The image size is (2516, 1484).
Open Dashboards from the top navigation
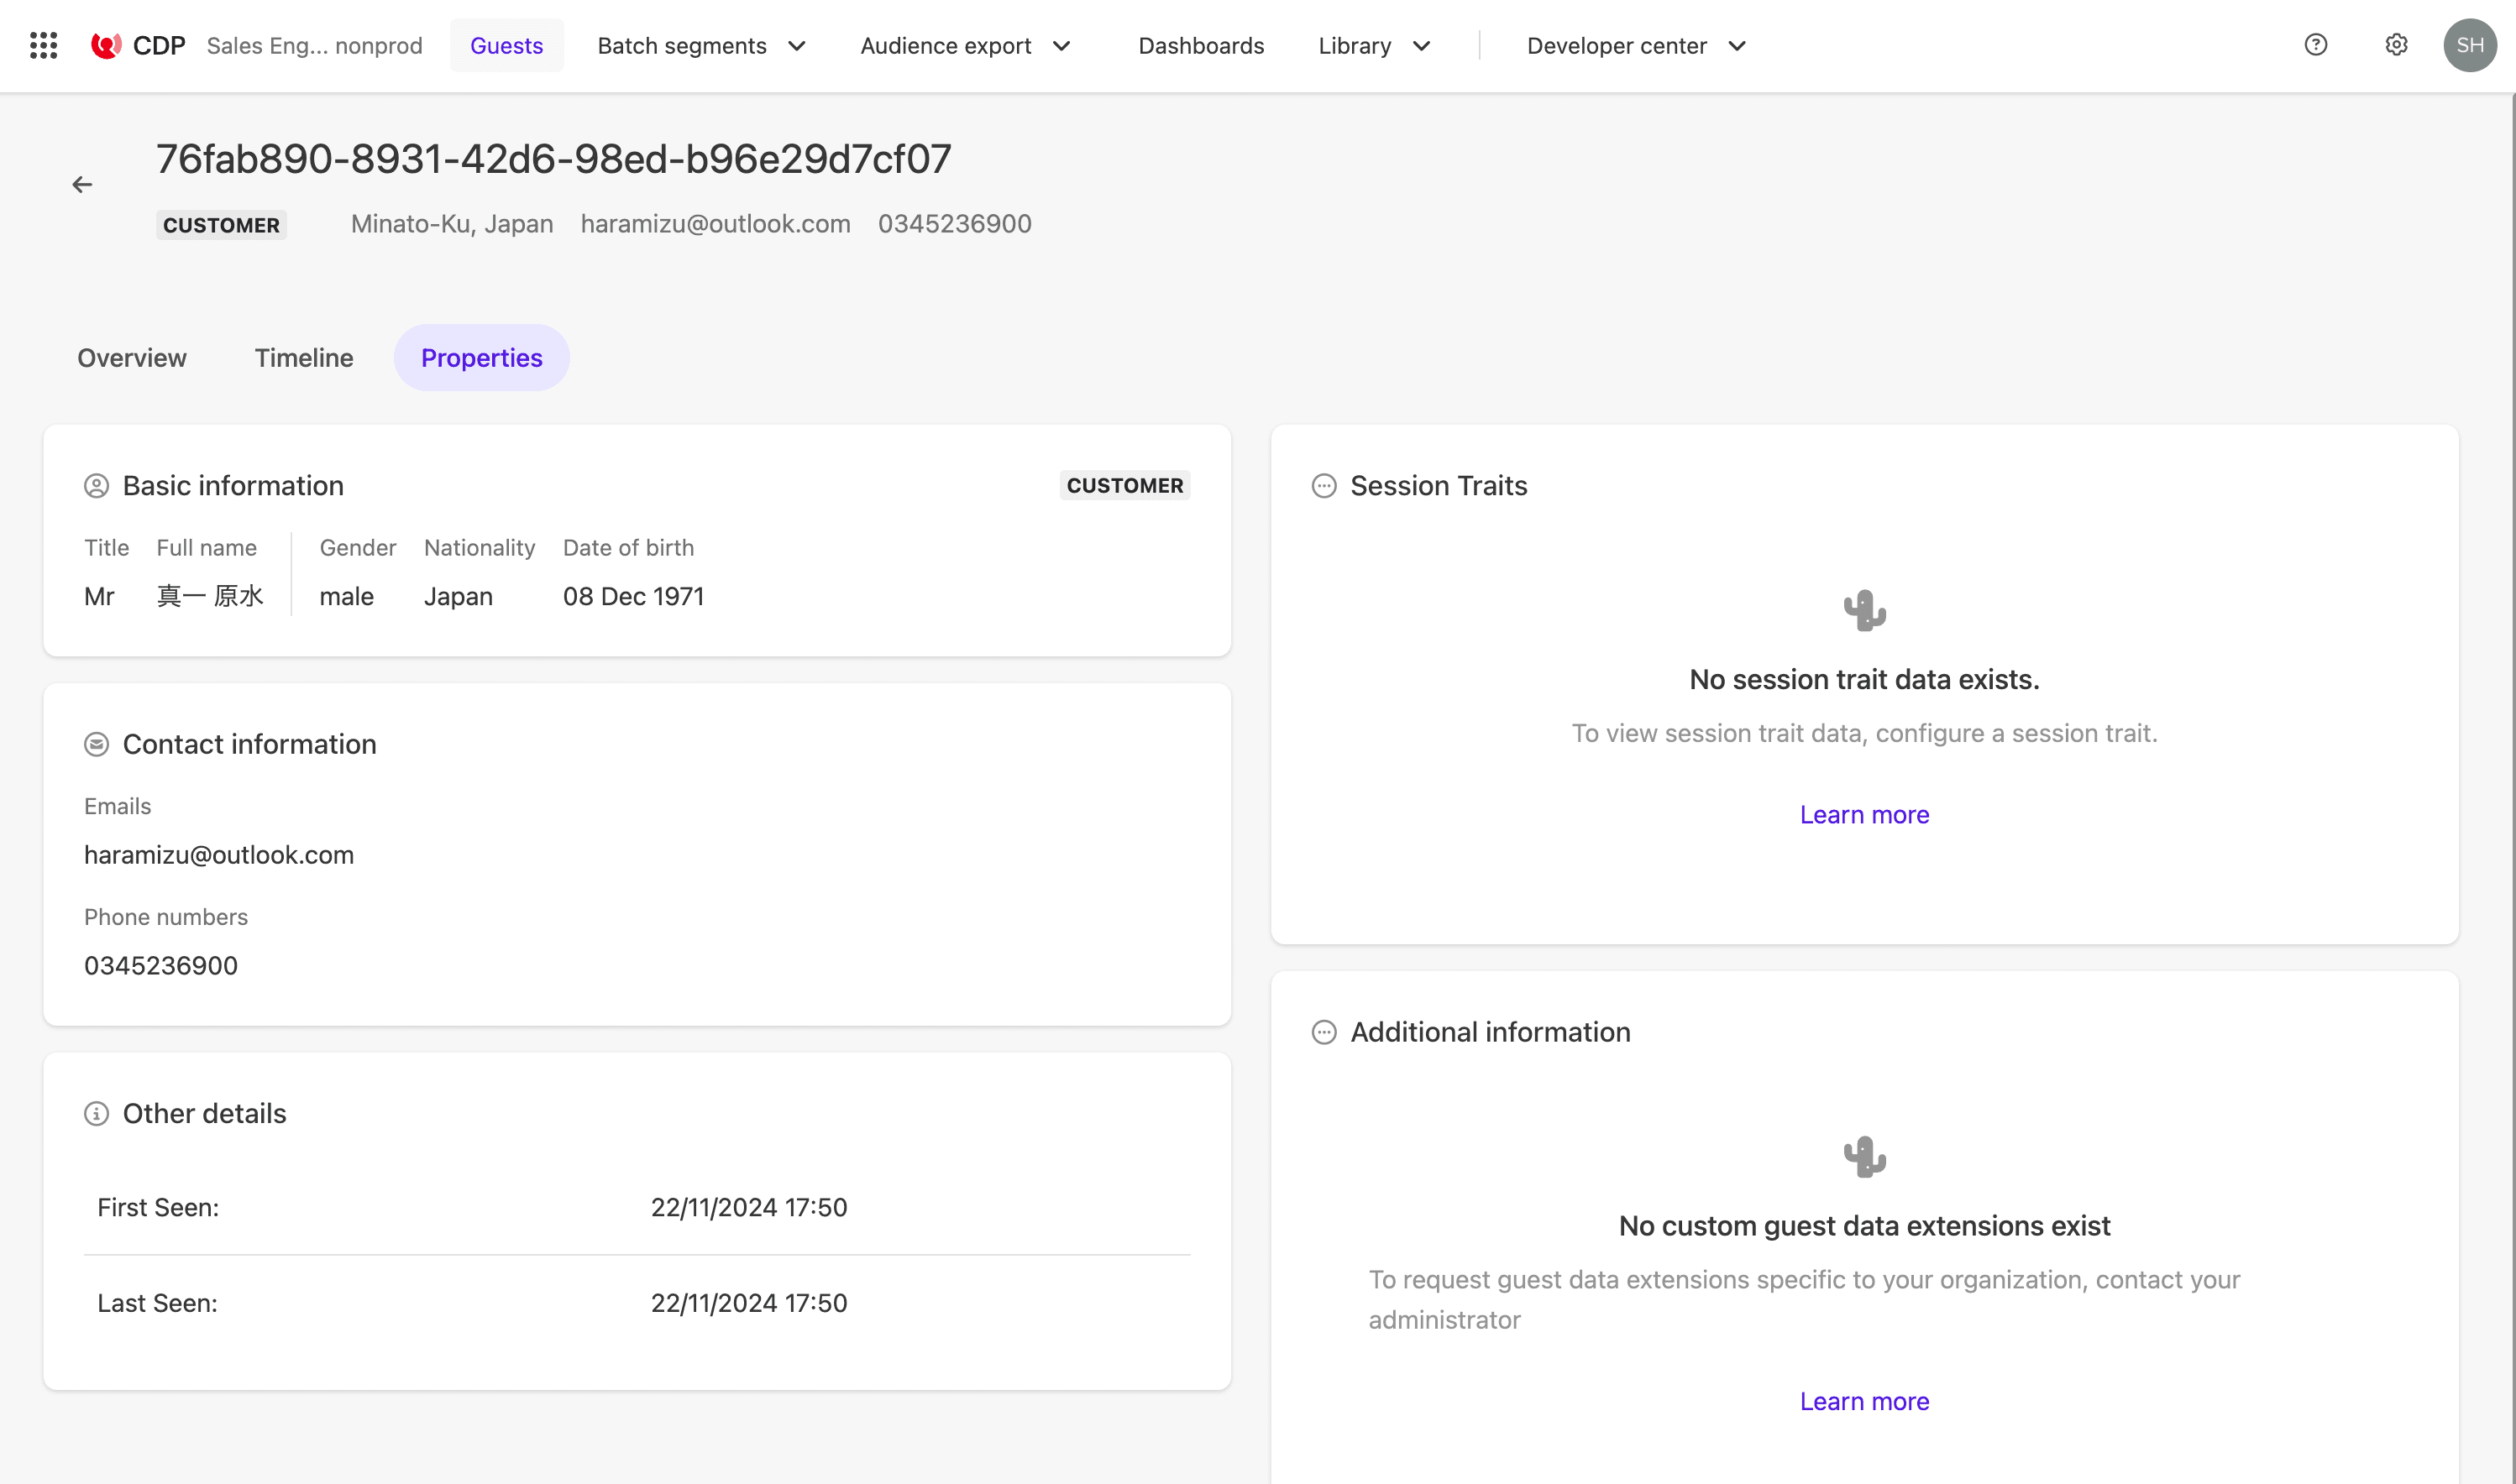[1201, 46]
